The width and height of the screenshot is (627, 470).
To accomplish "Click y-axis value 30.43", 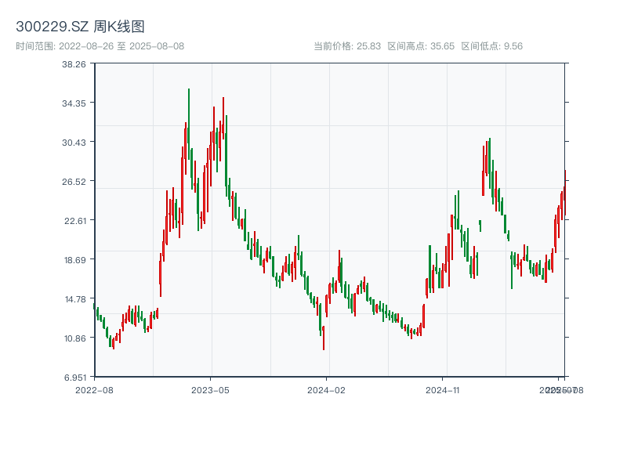I will (x=74, y=143).
